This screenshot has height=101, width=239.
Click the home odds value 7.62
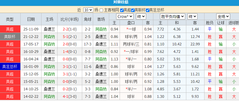point(160,52)
